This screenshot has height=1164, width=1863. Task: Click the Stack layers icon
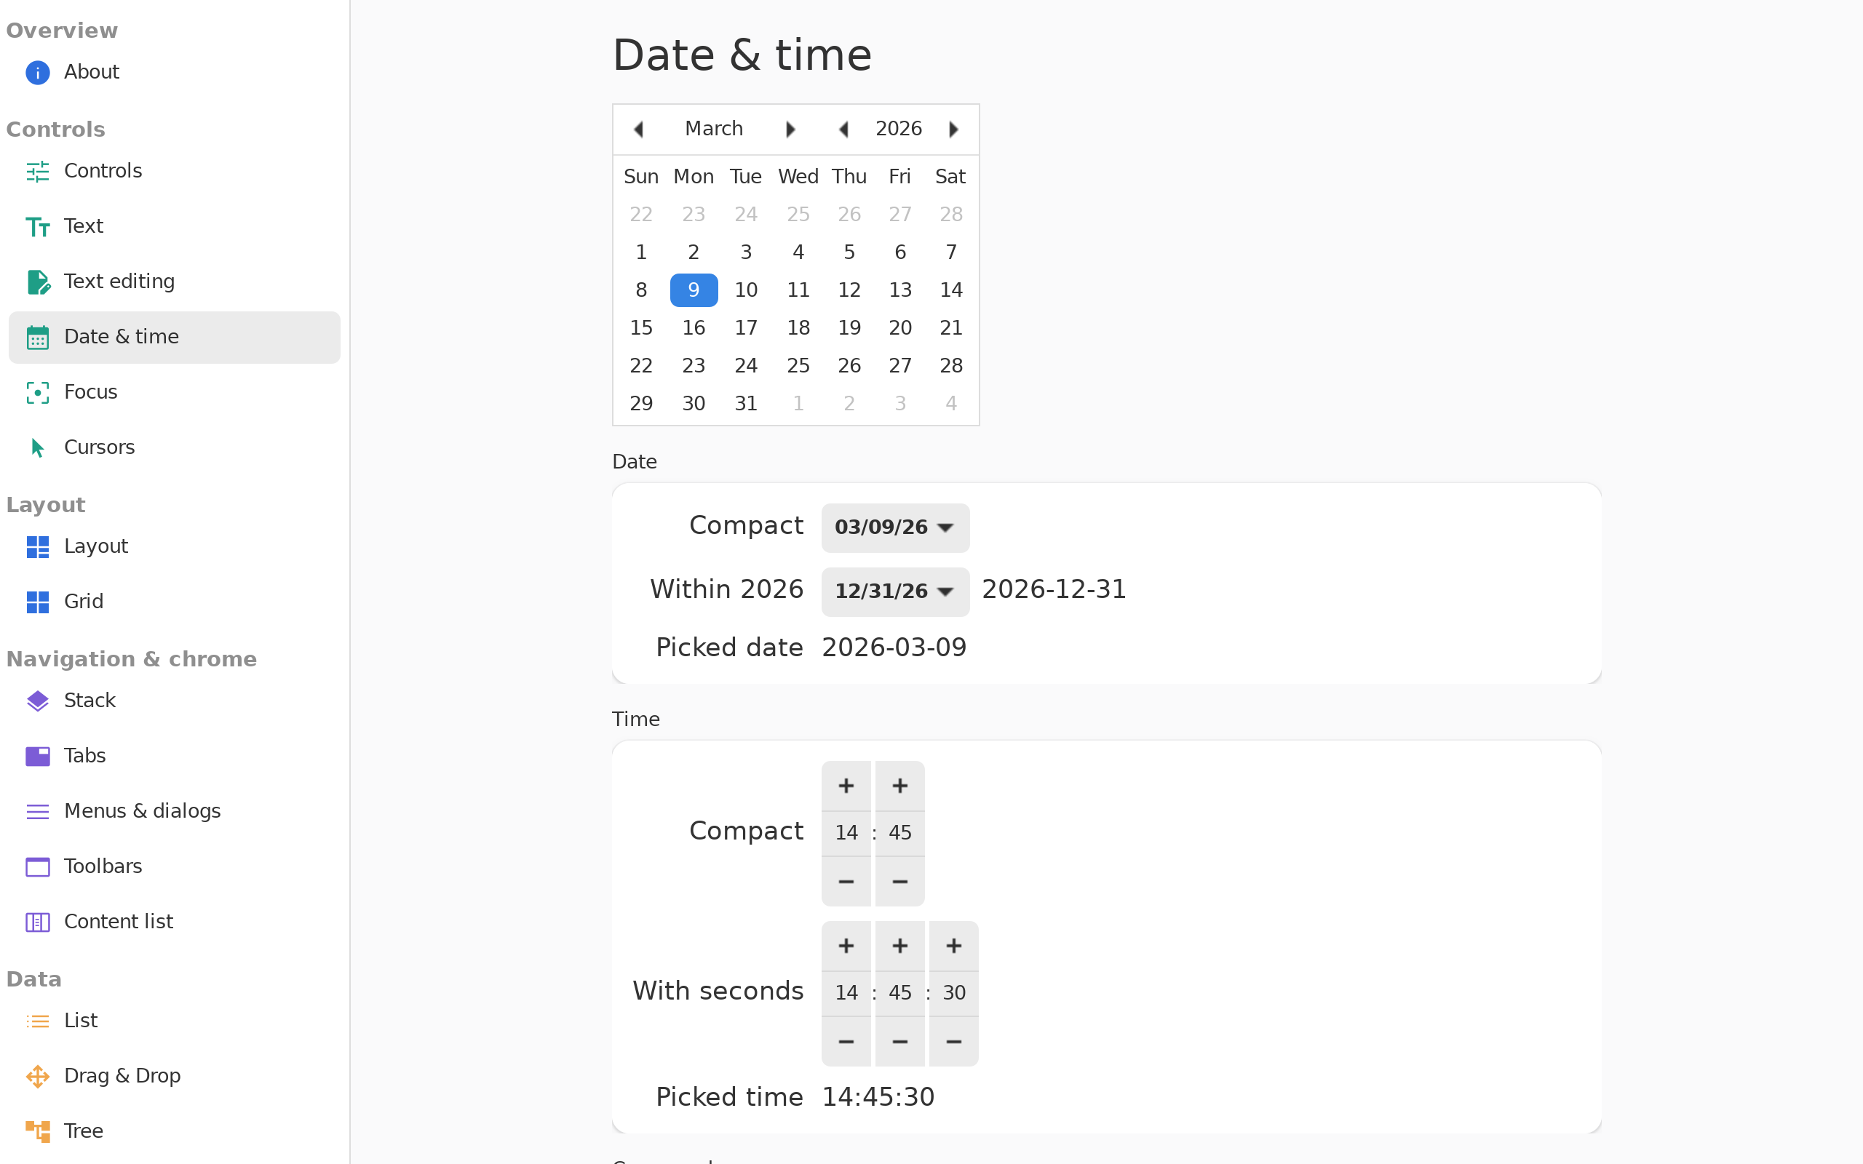coord(37,701)
